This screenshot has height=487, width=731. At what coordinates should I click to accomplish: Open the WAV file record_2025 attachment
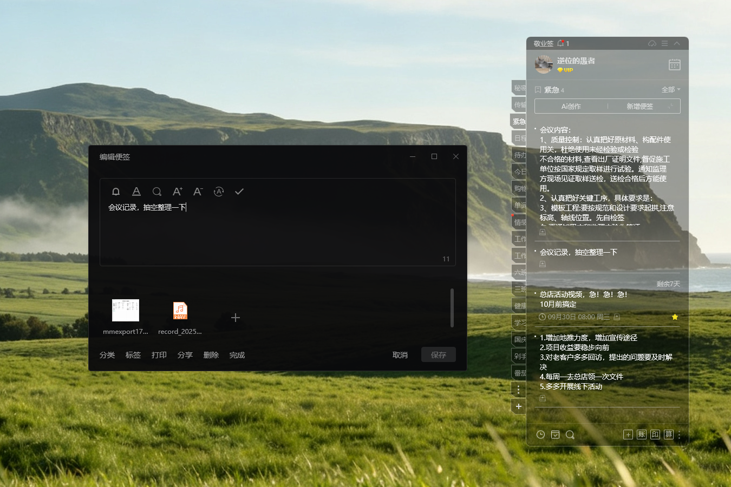180,318
